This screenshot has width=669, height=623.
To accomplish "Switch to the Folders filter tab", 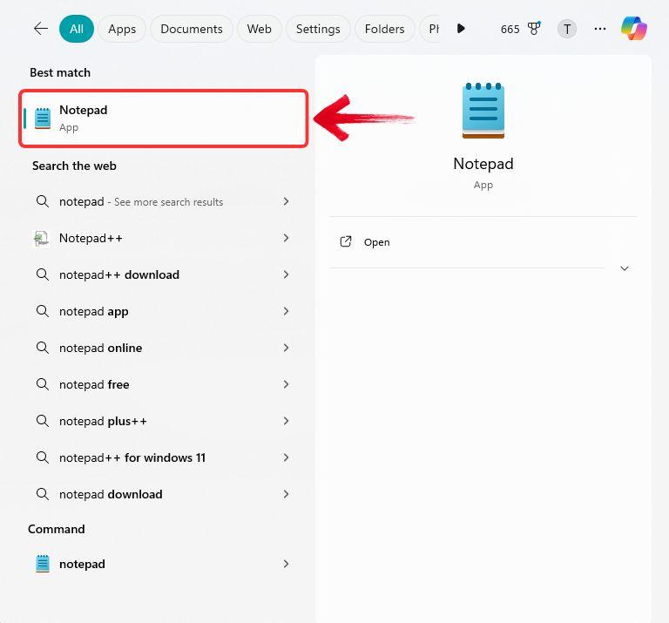I will [384, 29].
